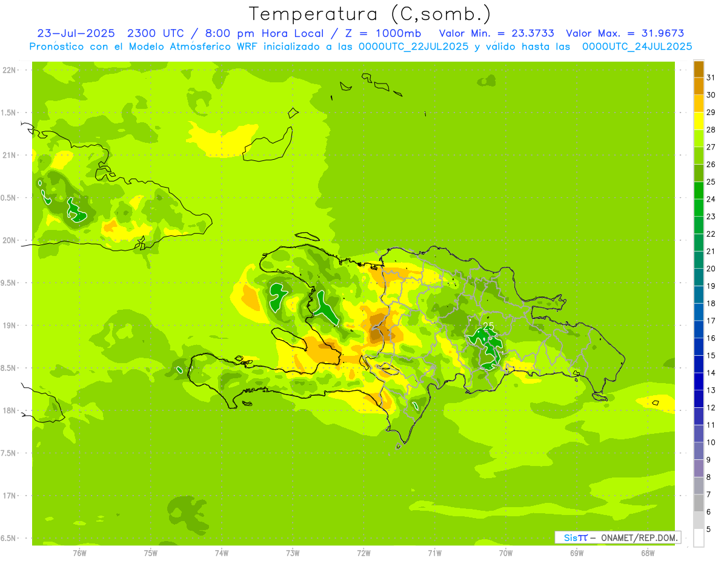
Task: Click the "72W" longitude axis label
Action: click(363, 553)
